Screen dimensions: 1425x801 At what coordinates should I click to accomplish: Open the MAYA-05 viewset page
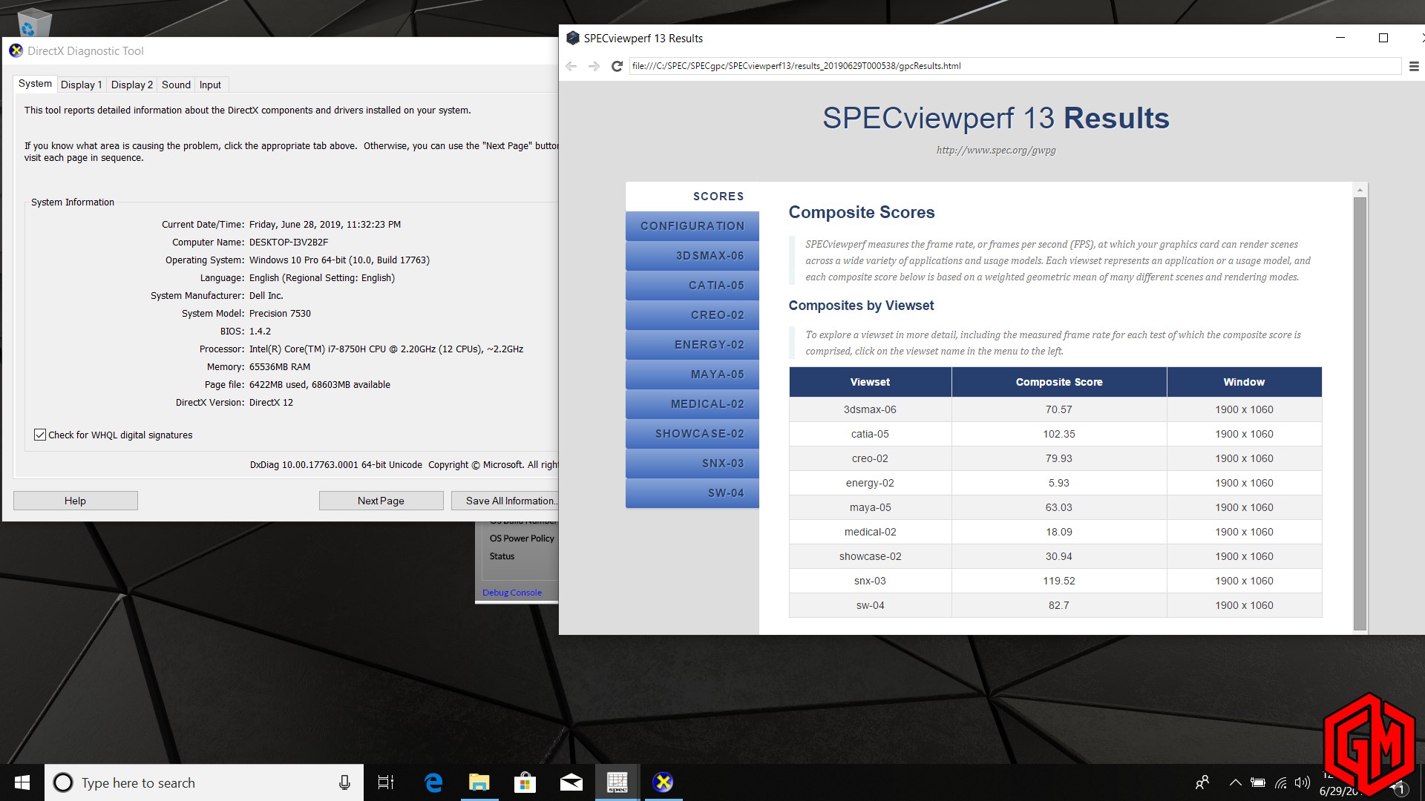point(692,375)
